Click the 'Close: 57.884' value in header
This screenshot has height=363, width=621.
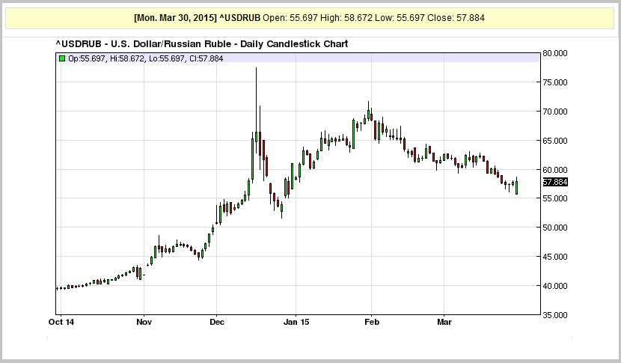tap(456, 18)
